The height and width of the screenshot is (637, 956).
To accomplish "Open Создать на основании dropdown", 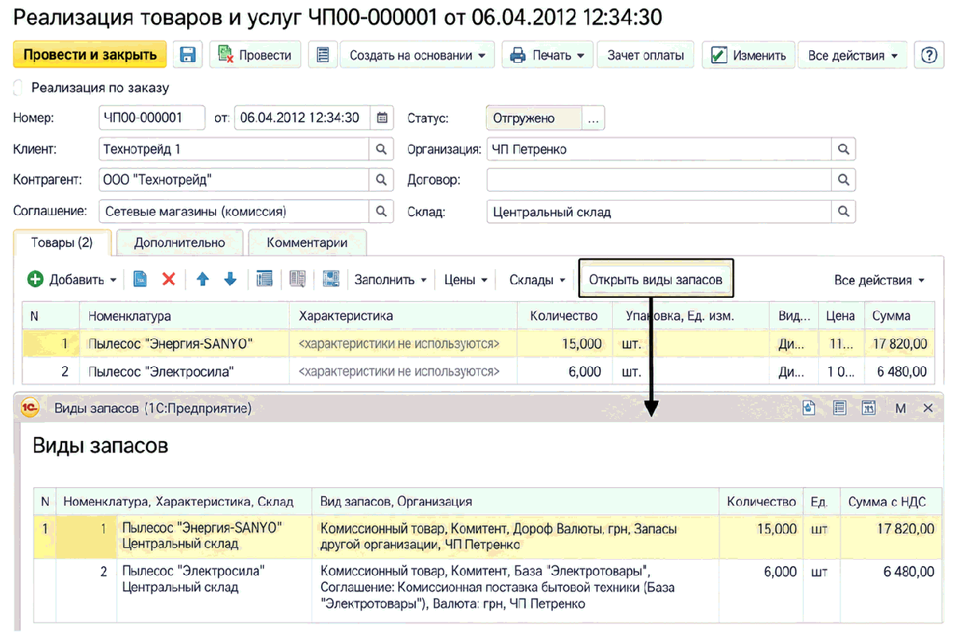I will [417, 55].
